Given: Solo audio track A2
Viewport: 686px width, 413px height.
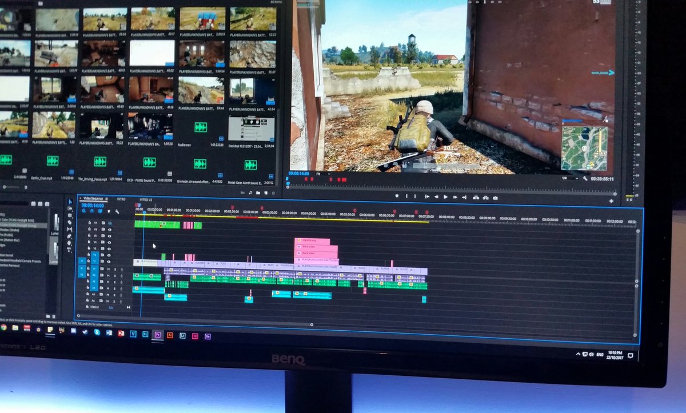Looking at the screenshot, I should click(115, 275).
